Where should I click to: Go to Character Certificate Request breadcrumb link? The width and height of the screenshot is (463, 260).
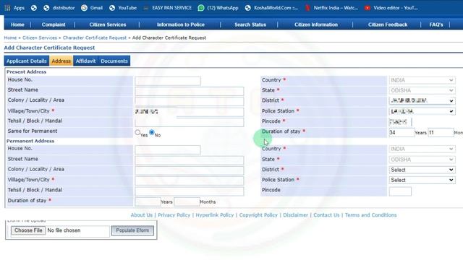pyautogui.click(x=95, y=38)
